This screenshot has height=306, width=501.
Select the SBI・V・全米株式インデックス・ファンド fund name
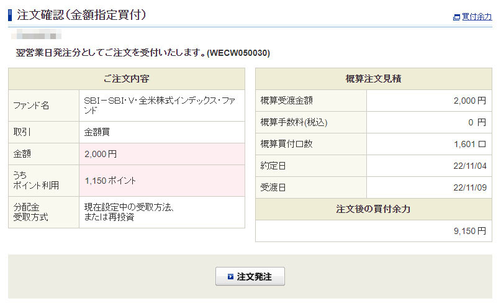click(x=161, y=106)
